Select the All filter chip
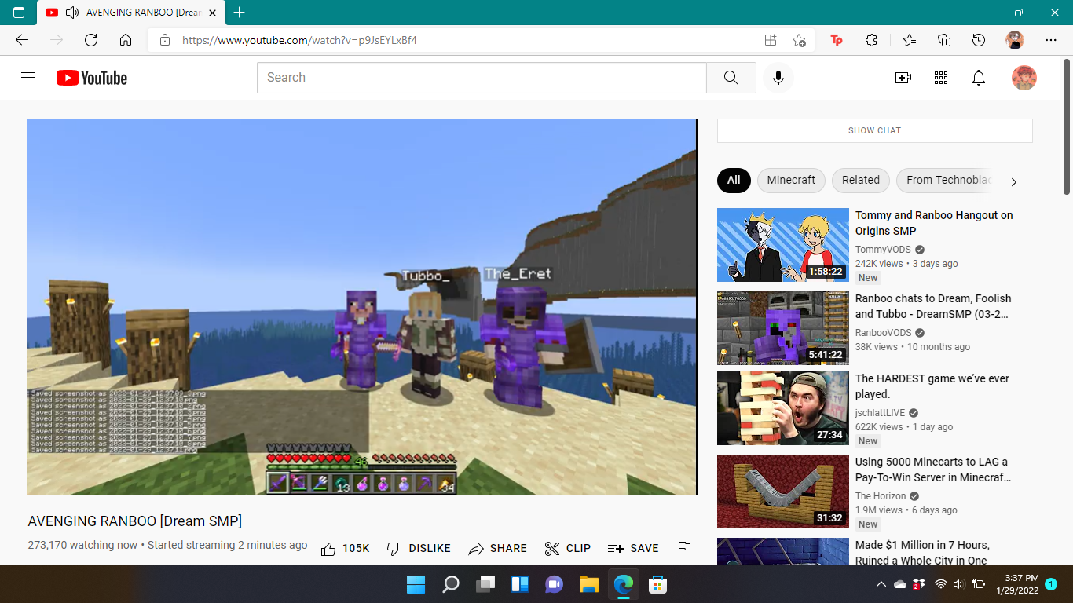The width and height of the screenshot is (1073, 603). (x=734, y=180)
